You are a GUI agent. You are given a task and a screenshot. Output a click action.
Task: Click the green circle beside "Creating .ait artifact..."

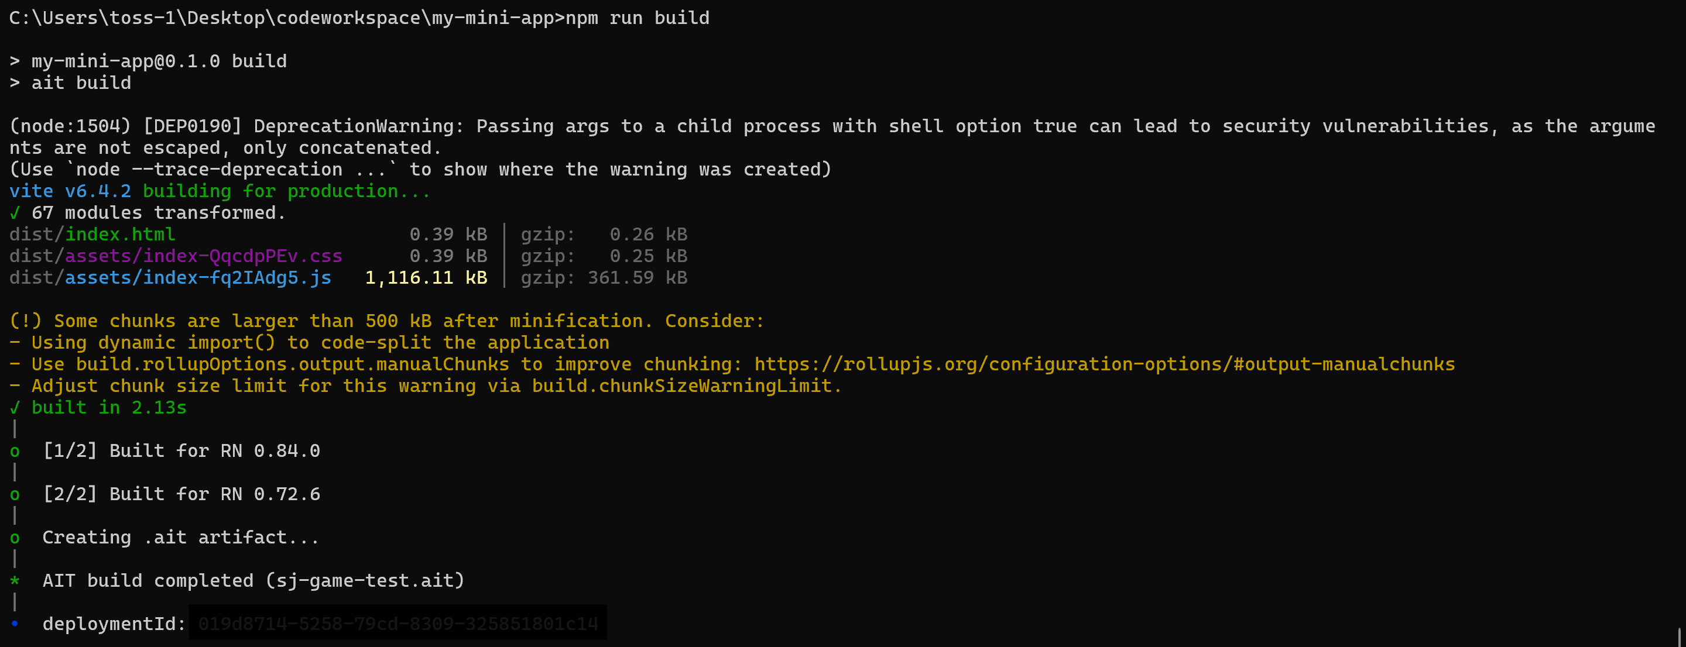click(x=15, y=538)
